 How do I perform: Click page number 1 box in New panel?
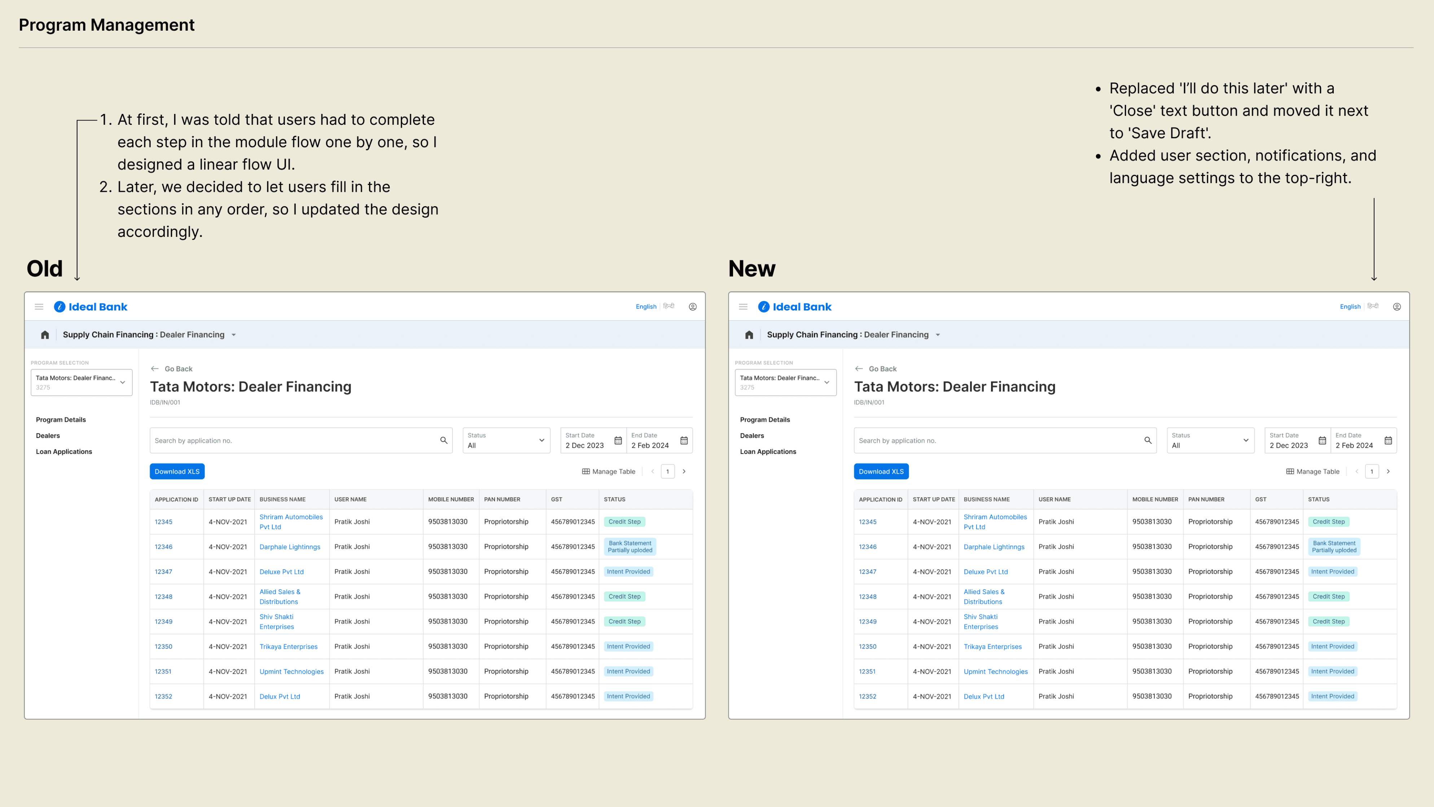(1372, 471)
